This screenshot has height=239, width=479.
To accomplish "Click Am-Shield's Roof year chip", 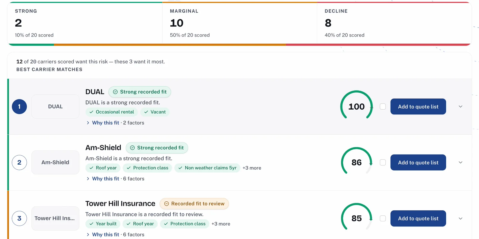I will tap(103, 168).
